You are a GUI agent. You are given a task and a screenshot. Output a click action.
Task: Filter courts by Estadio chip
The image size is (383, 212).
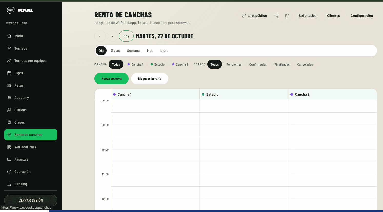pos(158,64)
